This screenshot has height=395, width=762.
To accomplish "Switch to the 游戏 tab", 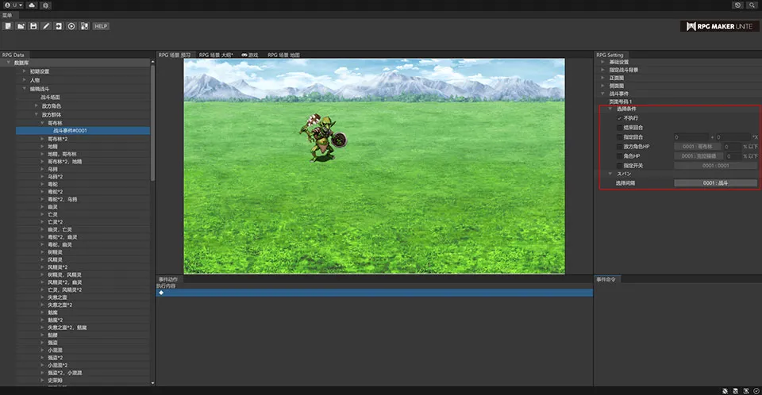I will [x=250, y=55].
